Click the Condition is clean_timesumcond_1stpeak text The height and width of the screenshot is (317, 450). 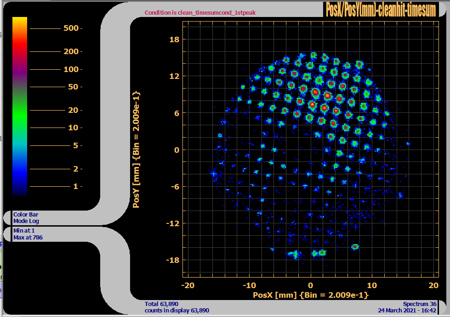200,13
